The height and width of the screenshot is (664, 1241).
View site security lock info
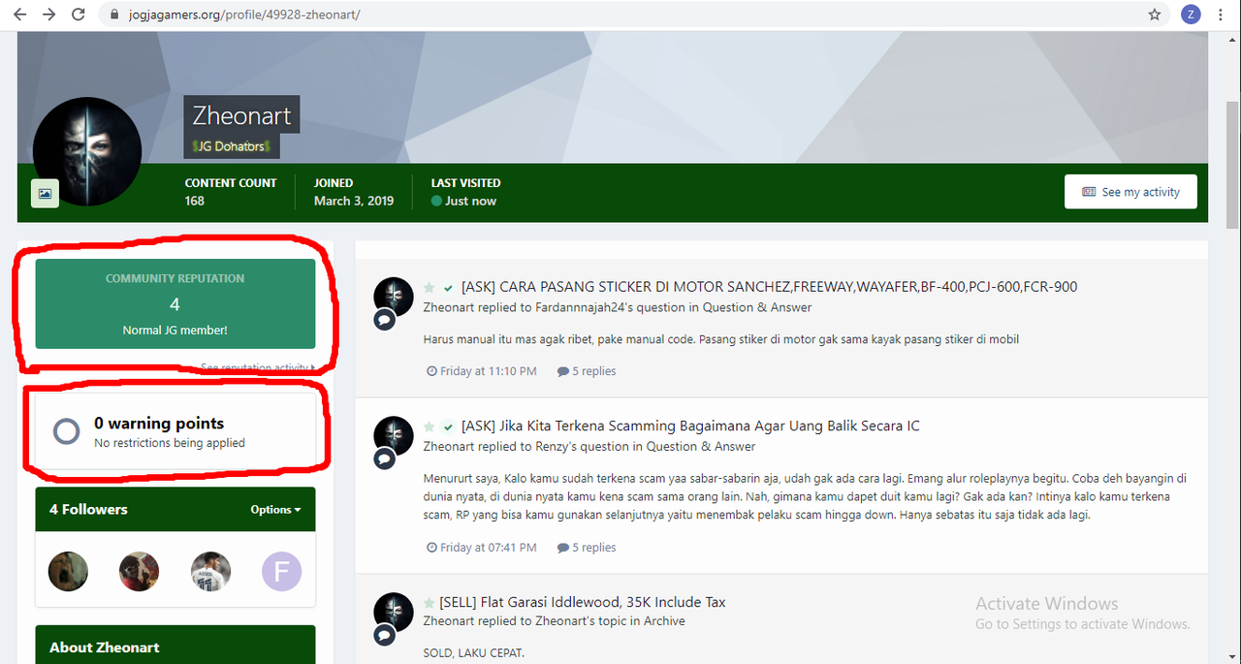[114, 15]
